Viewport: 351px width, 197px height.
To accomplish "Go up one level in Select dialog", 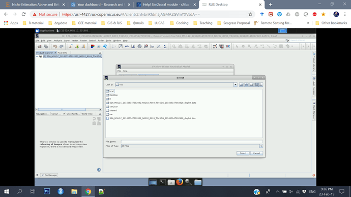I will coord(241,85).
